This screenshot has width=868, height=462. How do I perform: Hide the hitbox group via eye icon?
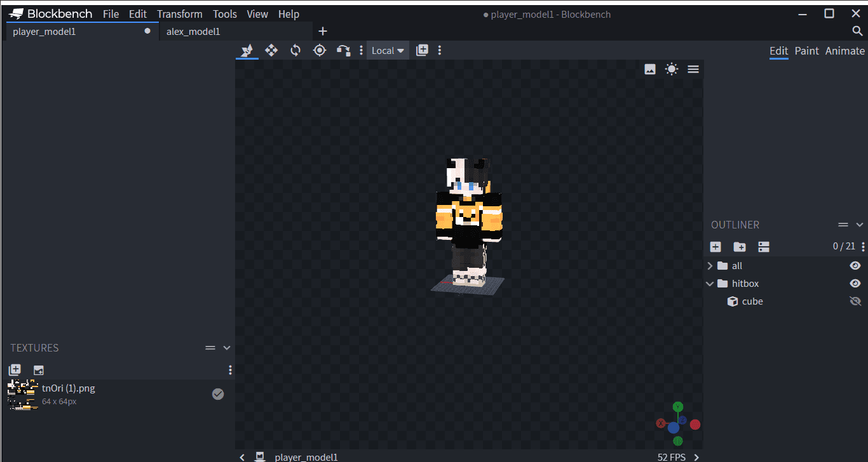[855, 284]
